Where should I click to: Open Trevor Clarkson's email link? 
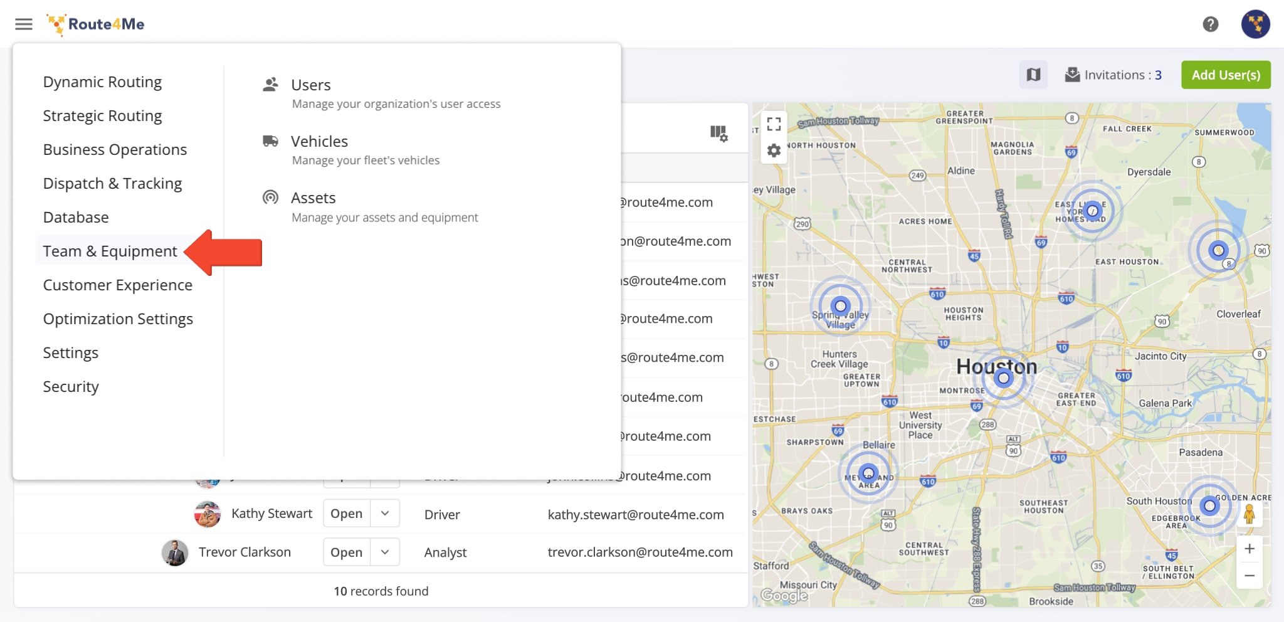(639, 552)
